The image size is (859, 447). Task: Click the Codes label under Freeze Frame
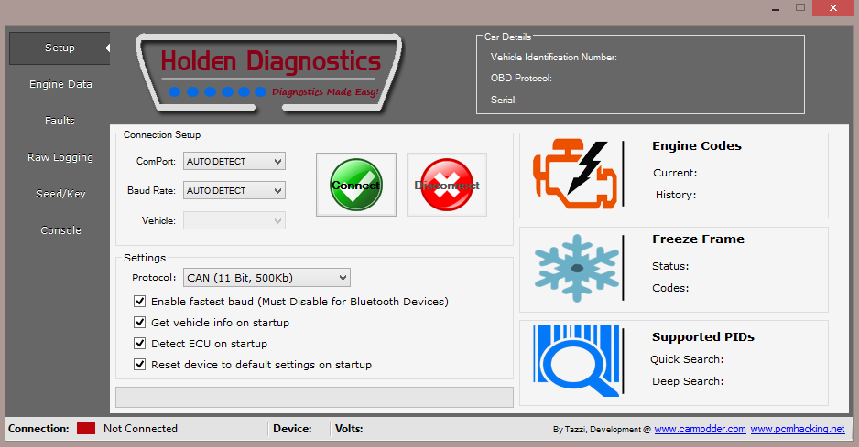click(670, 288)
